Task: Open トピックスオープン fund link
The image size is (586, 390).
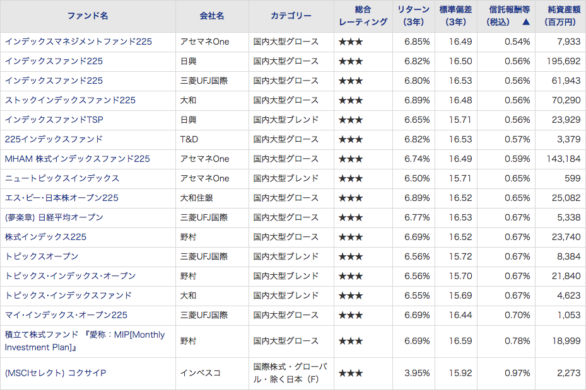Action: click(x=42, y=256)
